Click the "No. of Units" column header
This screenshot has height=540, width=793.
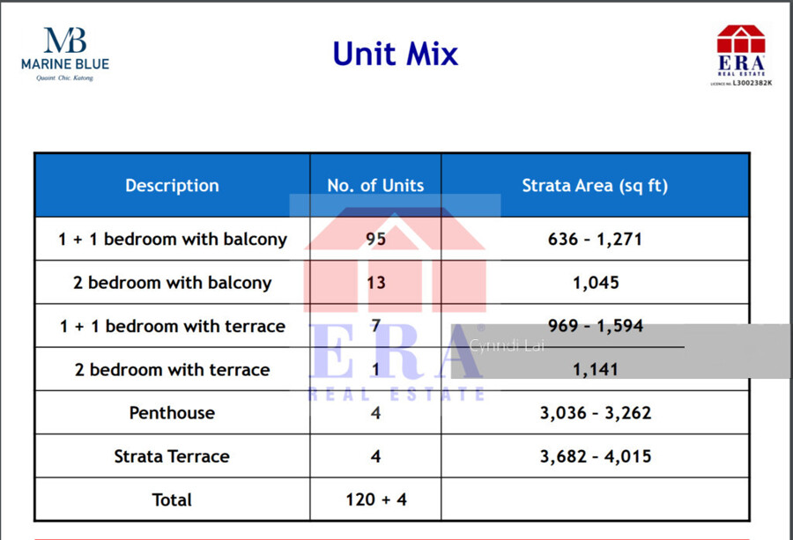(375, 186)
